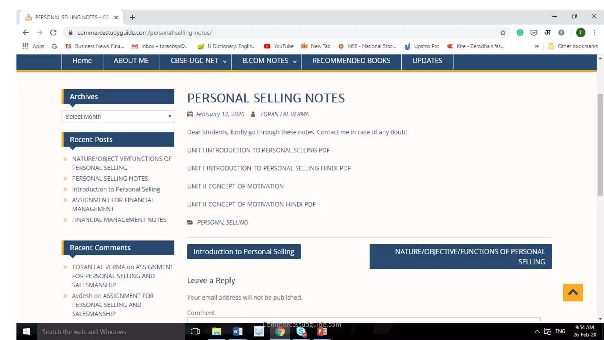Viewport: 604px width, 340px height.
Task: Open Skype from taskbar
Action: coord(301,331)
